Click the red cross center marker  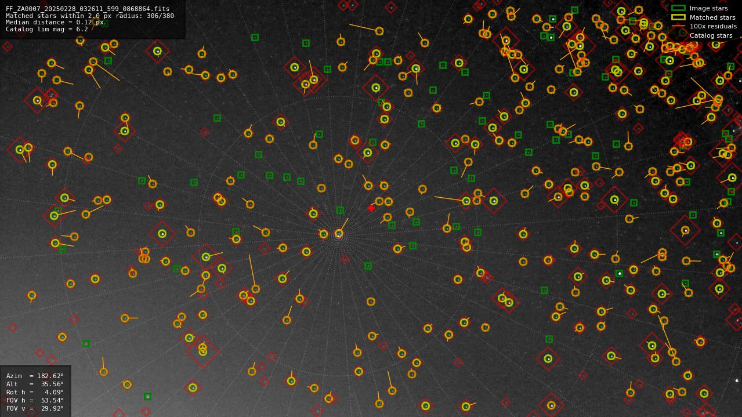[x=371, y=208]
